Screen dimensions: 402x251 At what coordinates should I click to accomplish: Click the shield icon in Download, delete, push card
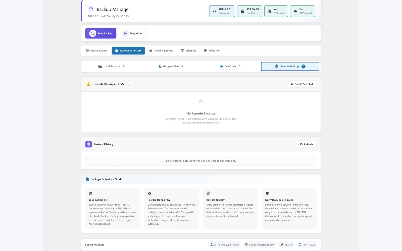(267, 194)
